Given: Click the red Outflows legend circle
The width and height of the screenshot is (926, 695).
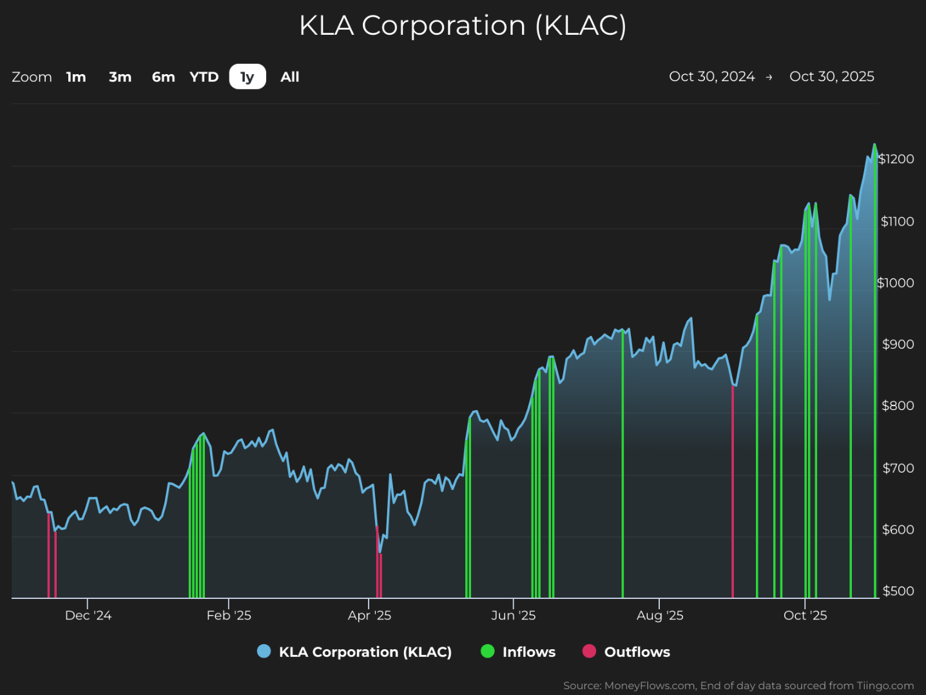Looking at the screenshot, I should coord(589,651).
